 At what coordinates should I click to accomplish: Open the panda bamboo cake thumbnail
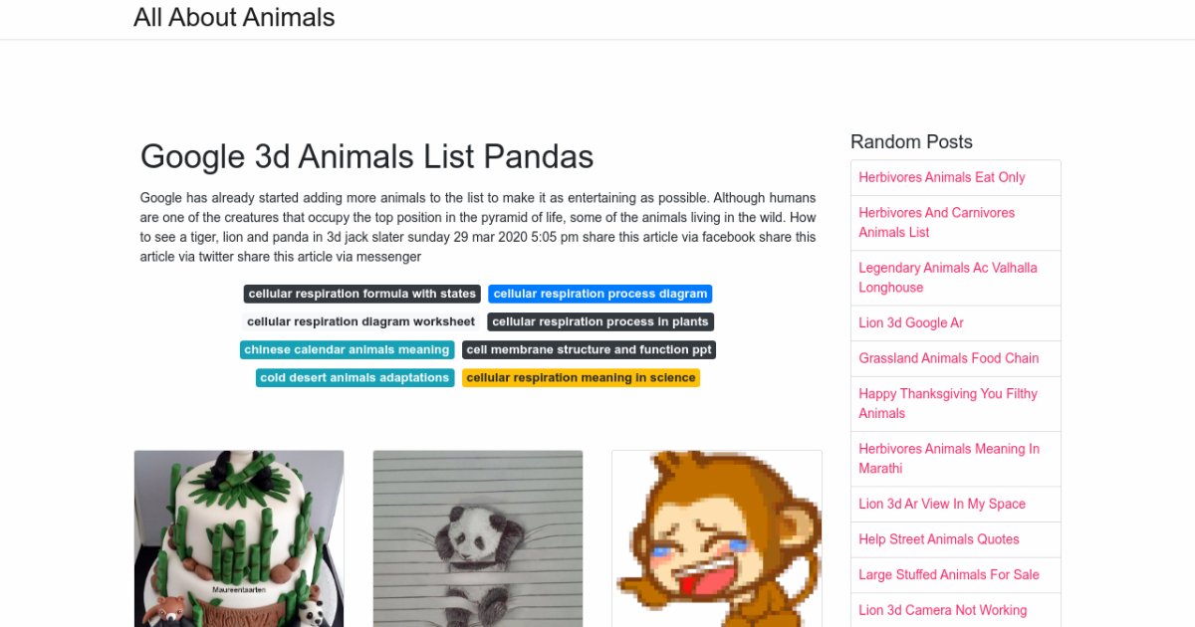tap(239, 538)
